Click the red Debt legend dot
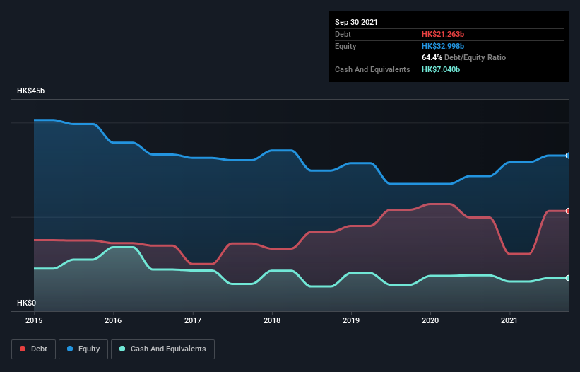This screenshot has width=580, height=372. coord(23,349)
